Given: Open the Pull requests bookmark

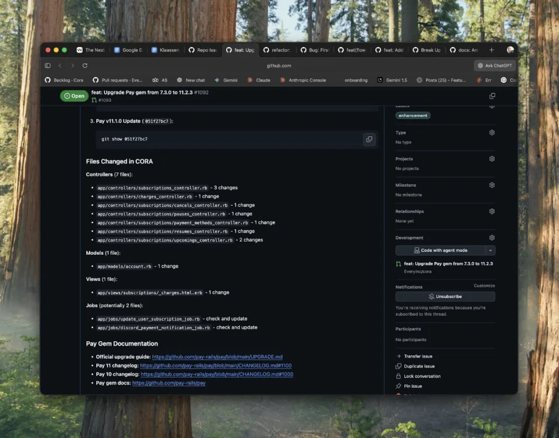Looking at the screenshot, I should tap(117, 80).
